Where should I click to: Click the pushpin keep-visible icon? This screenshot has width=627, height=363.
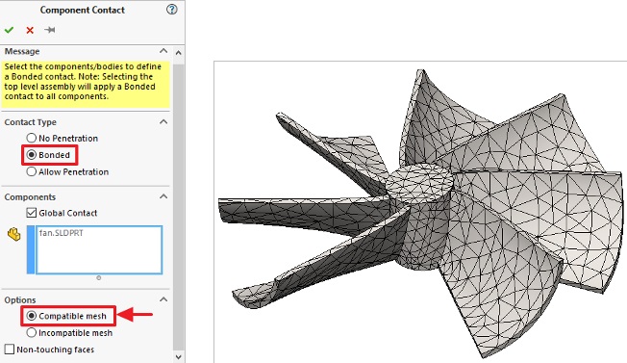click(x=50, y=30)
